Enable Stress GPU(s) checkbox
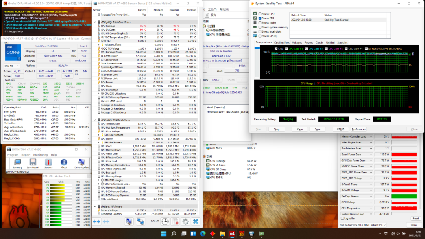Image resolution: width=425 pixels, height=239 pixels. pyautogui.click(x=260, y=36)
